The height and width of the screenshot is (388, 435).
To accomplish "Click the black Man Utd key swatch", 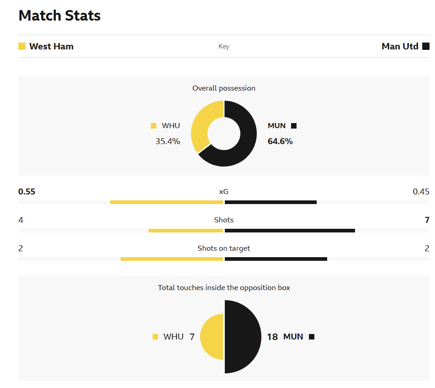I will coord(426,46).
